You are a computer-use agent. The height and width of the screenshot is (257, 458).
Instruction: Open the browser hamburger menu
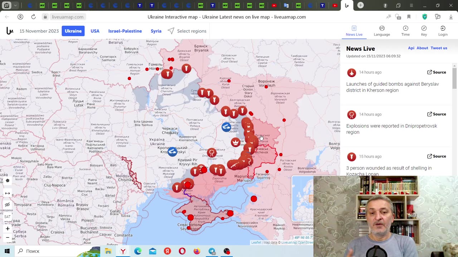coord(411,5)
